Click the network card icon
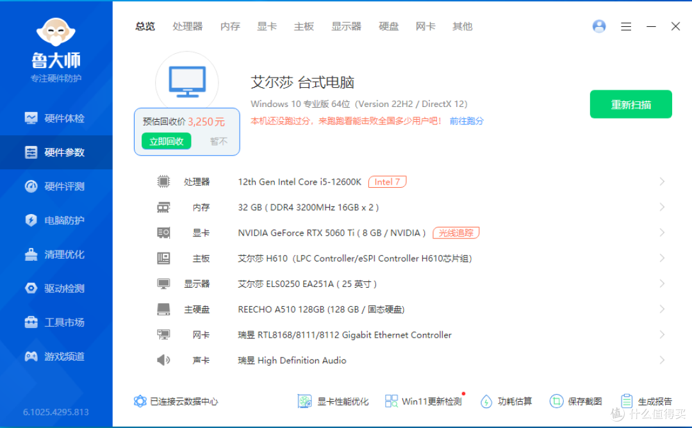 click(163, 335)
